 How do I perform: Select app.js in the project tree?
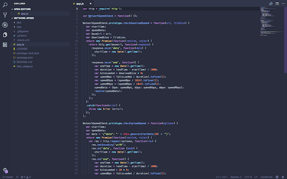40,44
